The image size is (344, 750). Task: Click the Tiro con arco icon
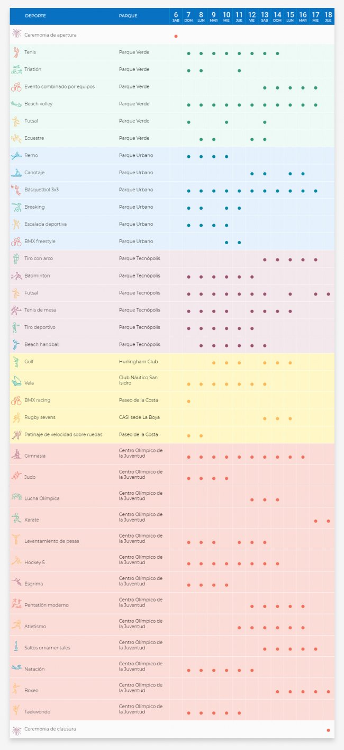[x=16, y=258]
